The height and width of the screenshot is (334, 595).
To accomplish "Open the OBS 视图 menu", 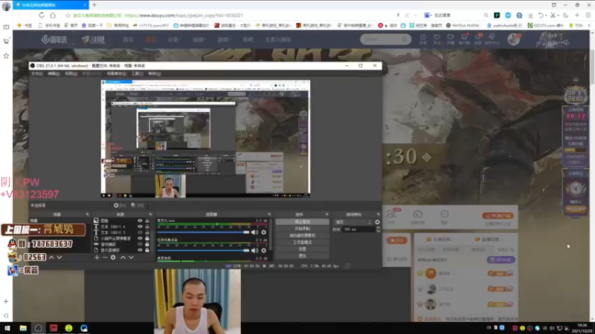I will [x=71, y=73].
